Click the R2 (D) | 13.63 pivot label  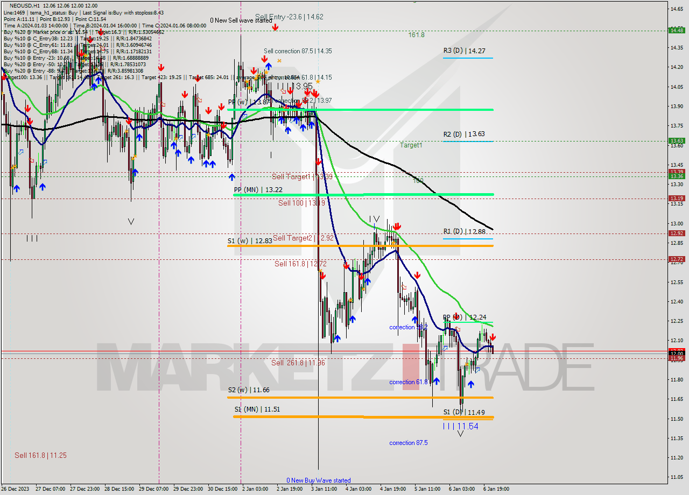click(x=465, y=134)
